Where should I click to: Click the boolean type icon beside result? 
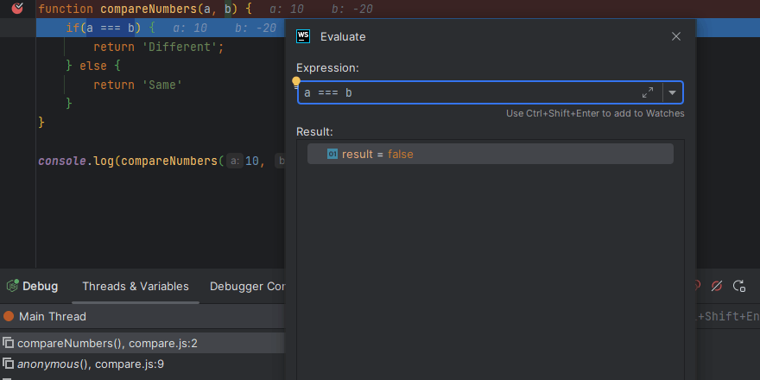[332, 154]
